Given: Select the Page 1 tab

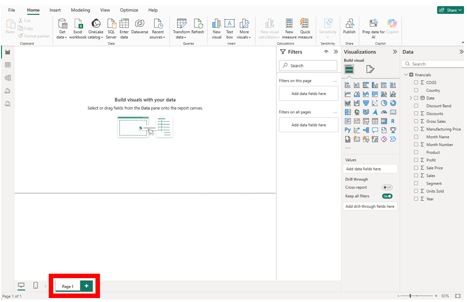Looking at the screenshot, I should pyautogui.click(x=68, y=286).
